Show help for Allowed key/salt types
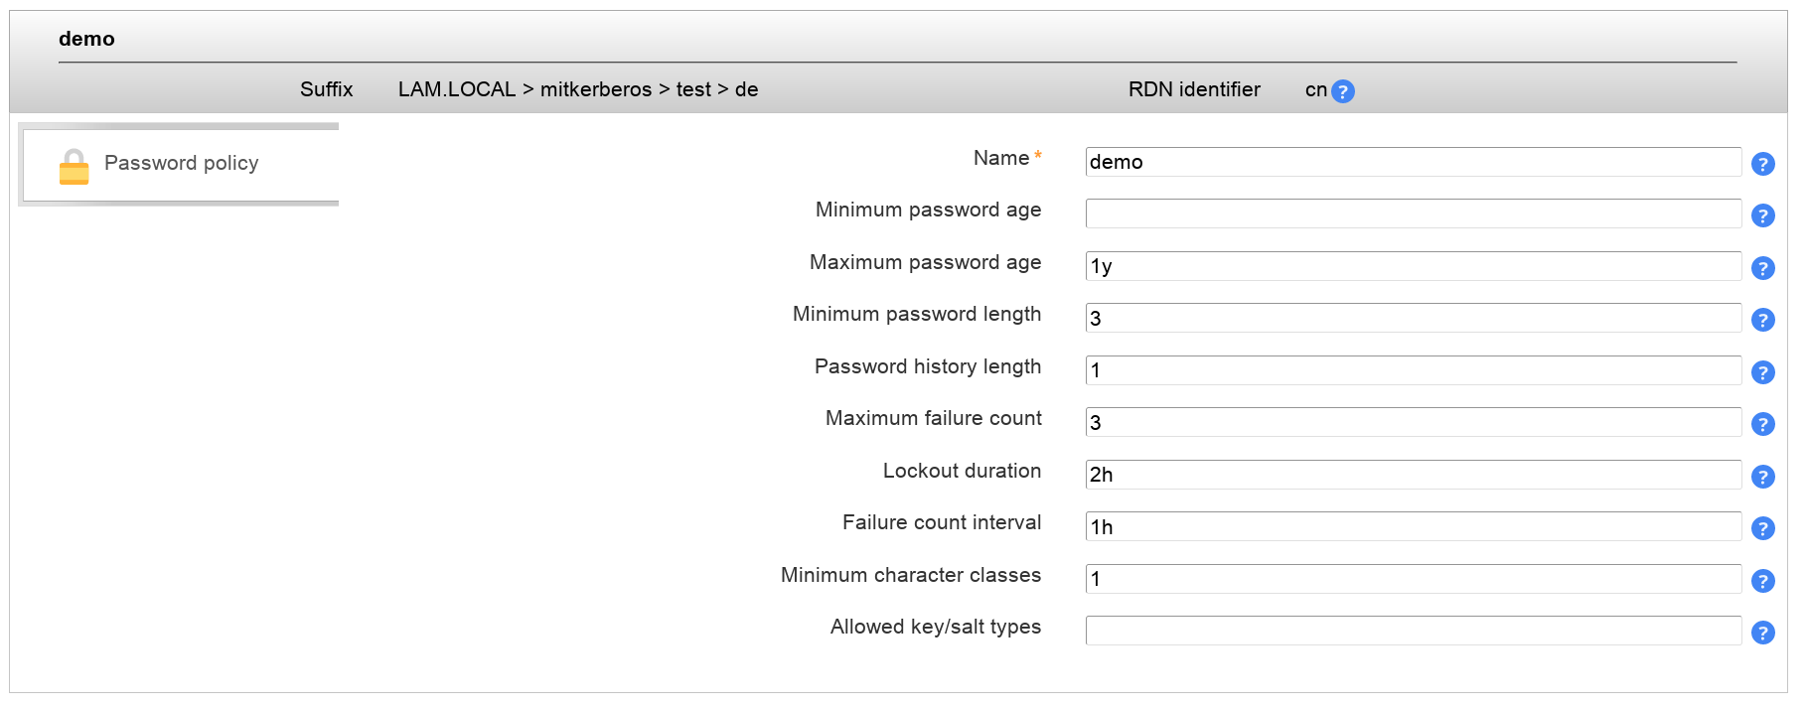The height and width of the screenshot is (709, 1808). point(1762,633)
